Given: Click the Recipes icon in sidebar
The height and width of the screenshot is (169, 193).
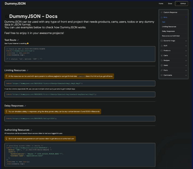Looking at the screenshot, I should click(162, 61).
